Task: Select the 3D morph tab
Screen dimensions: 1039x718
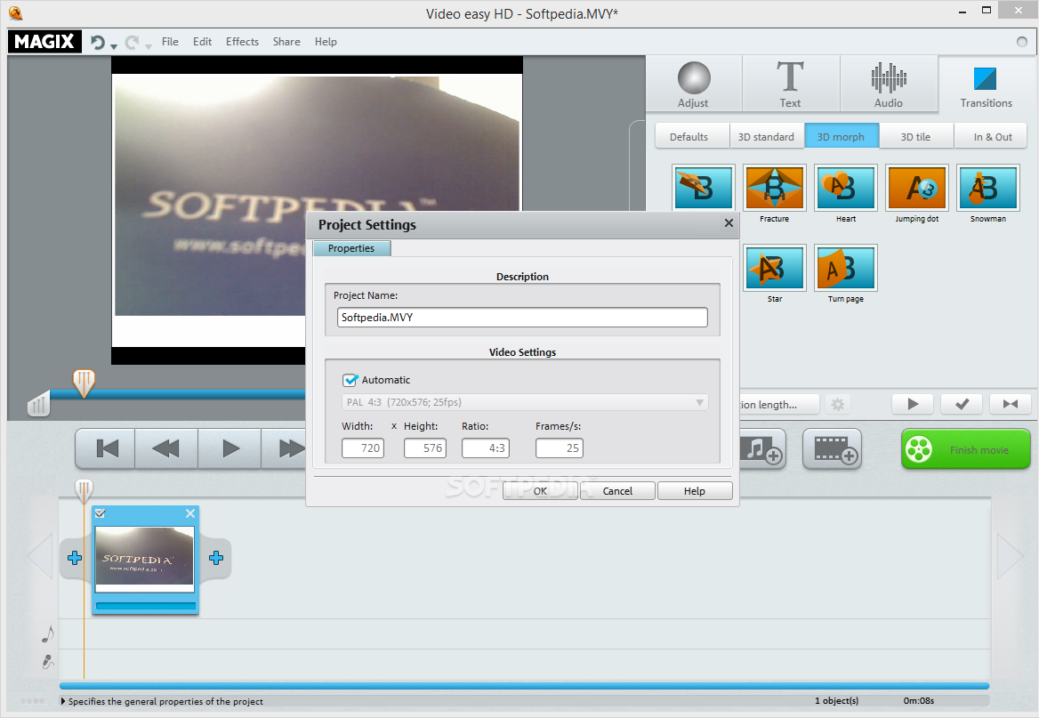Action: tap(841, 137)
